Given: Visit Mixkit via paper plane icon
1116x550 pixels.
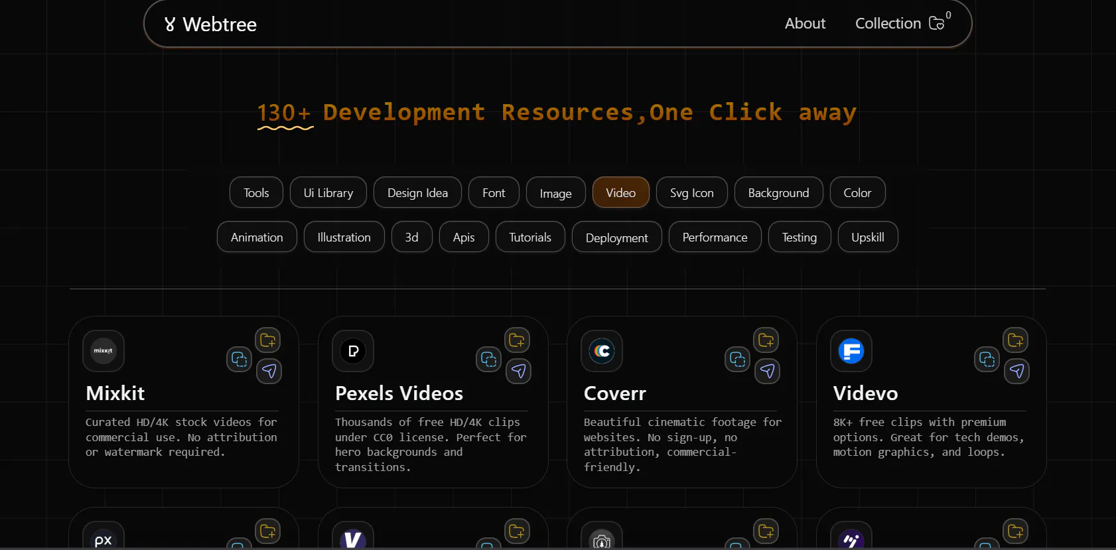Looking at the screenshot, I should [269, 371].
